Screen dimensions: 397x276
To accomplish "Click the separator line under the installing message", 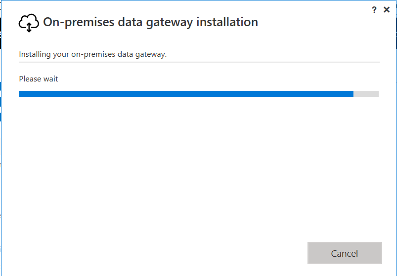I will (x=199, y=62).
